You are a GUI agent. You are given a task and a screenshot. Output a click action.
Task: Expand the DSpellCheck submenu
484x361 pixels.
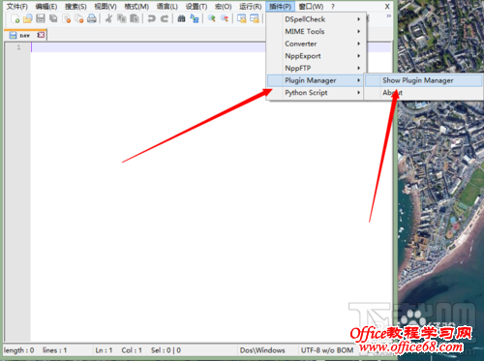pos(317,19)
